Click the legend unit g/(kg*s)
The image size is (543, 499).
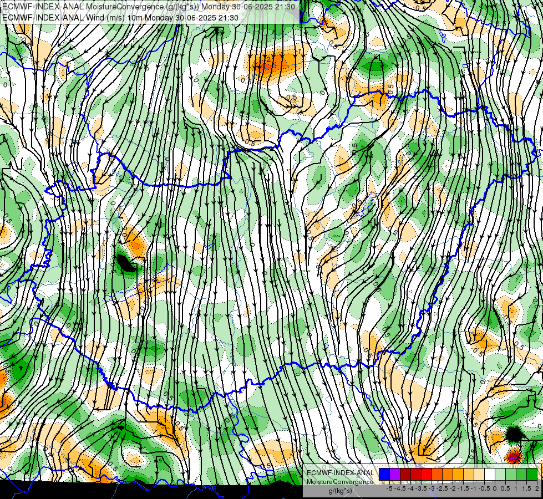coord(340,491)
